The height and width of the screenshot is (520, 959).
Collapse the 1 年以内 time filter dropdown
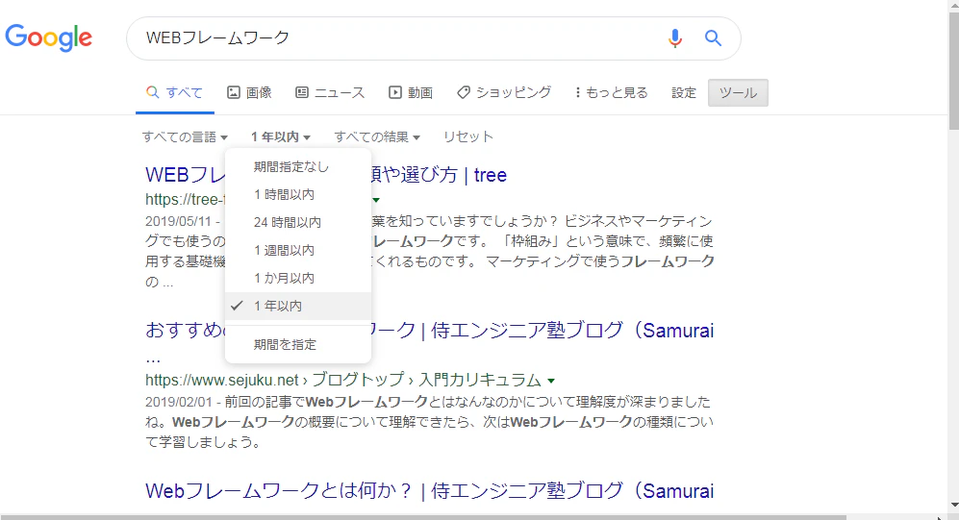(280, 136)
